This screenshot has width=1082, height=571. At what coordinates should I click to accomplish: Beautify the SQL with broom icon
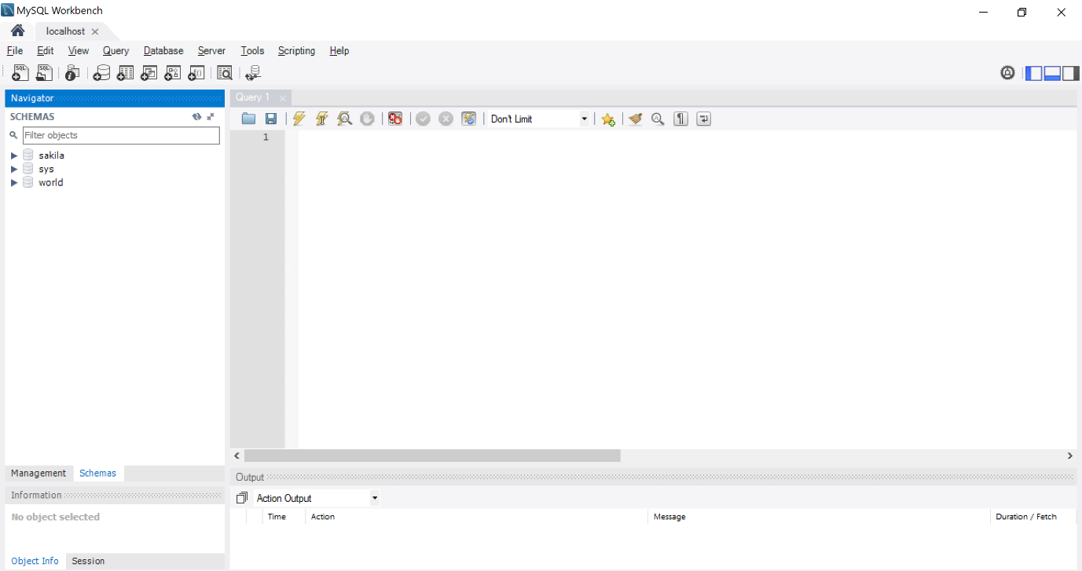coord(636,119)
